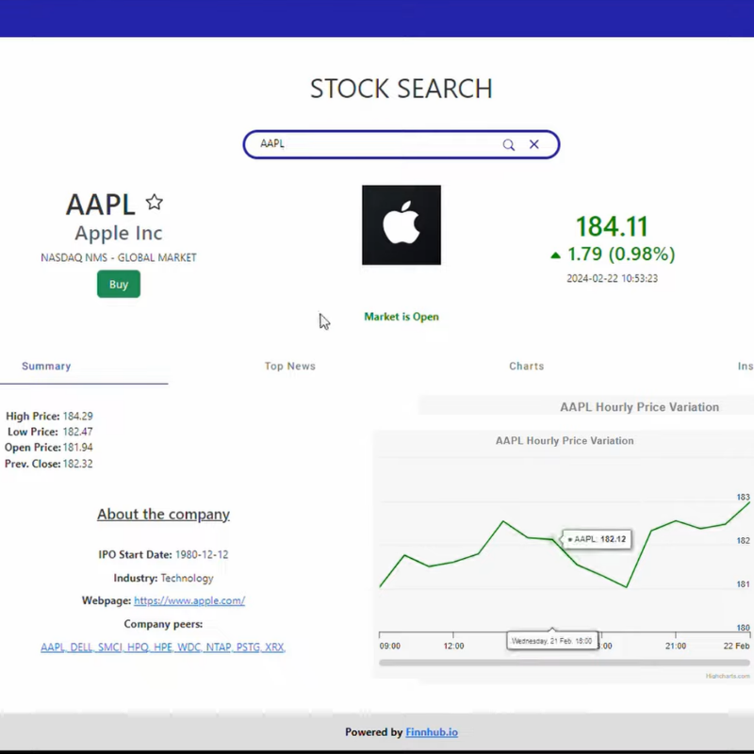The image size is (754, 754).
Task: Star AAPL to add to watchlist
Action: [x=155, y=202]
